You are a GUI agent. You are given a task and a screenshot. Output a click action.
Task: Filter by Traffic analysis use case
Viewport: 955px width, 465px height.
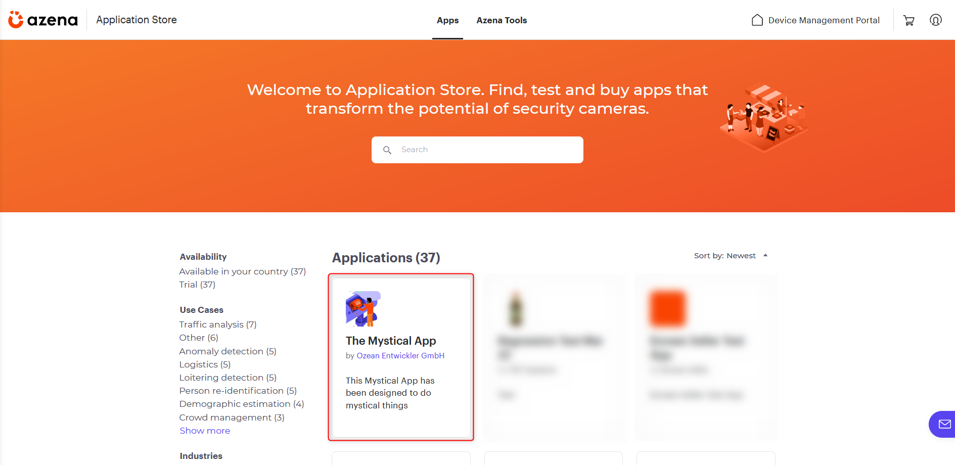tap(218, 324)
